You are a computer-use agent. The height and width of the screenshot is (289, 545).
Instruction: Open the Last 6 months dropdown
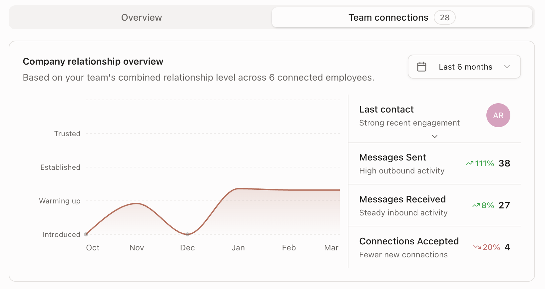464,67
